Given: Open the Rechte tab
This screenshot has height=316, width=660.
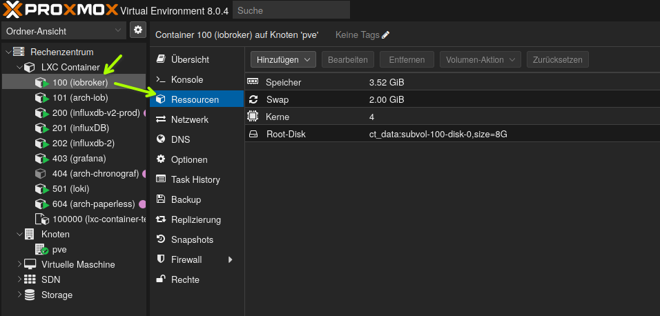Looking at the screenshot, I should point(197,280).
